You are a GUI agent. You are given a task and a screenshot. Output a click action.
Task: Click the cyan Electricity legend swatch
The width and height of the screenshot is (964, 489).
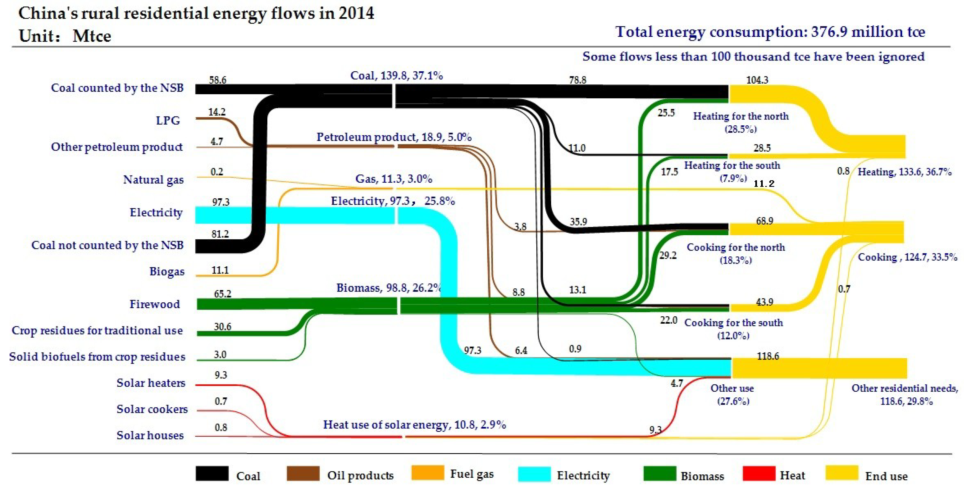(x=534, y=474)
